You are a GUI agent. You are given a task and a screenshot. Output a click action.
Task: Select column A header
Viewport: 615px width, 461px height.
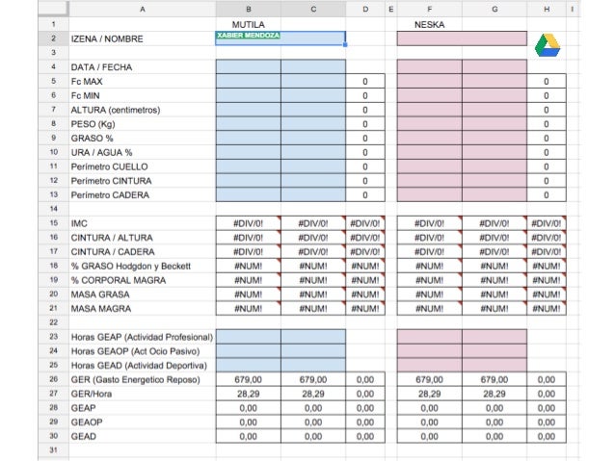[x=143, y=9]
